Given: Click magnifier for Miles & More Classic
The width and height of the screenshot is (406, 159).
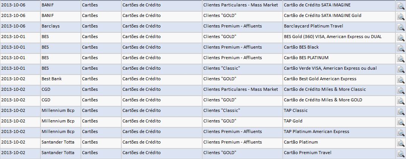Looking at the screenshot, I should (x=400, y=90).
